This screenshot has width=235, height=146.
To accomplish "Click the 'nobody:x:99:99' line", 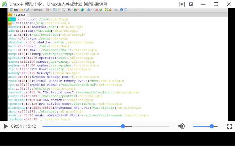I will [x=44, y=73].
